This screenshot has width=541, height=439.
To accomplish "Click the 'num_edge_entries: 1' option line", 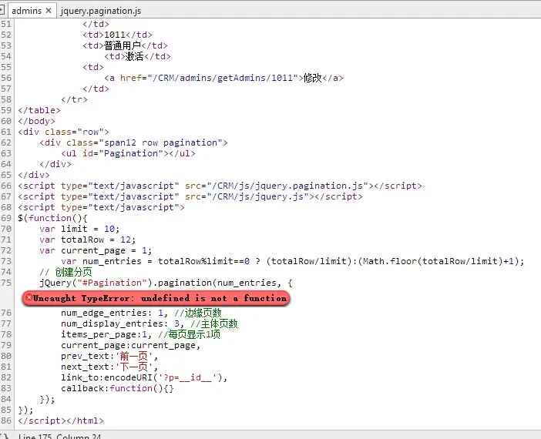I will [x=142, y=313].
